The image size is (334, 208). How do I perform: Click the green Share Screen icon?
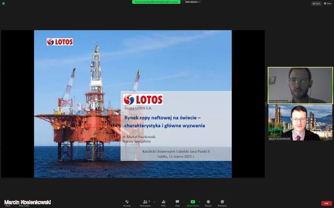192,203
